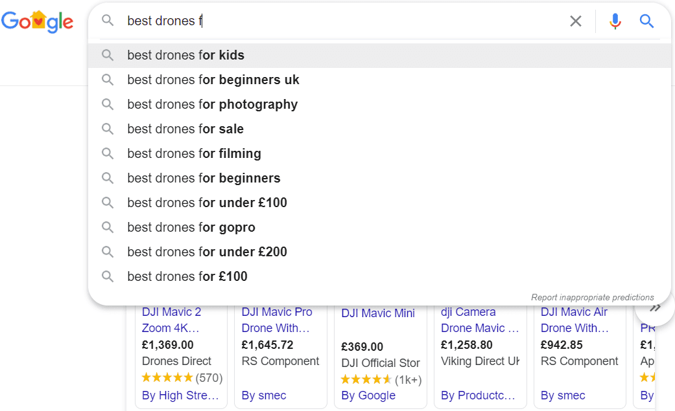Choose suggestion "best drones for gopro"
Image resolution: width=675 pixels, height=411 pixels.
tap(379, 227)
